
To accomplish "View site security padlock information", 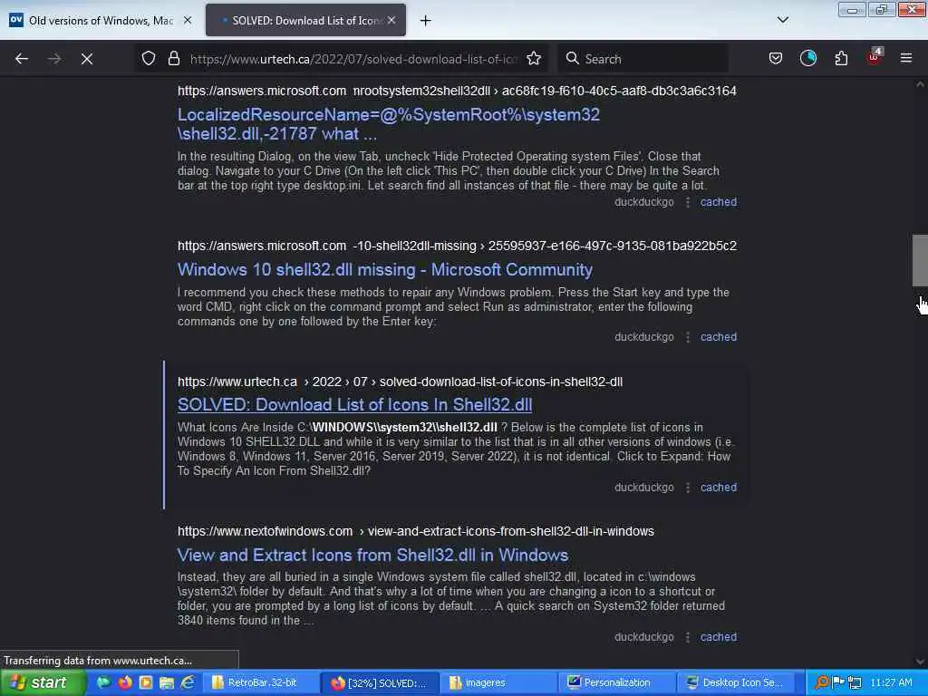I will (x=173, y=59).
